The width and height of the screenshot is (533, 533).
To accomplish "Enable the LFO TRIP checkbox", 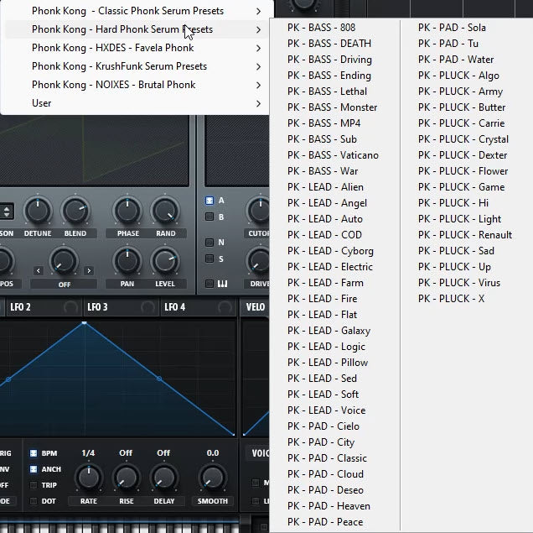I will tap(34, 485).
